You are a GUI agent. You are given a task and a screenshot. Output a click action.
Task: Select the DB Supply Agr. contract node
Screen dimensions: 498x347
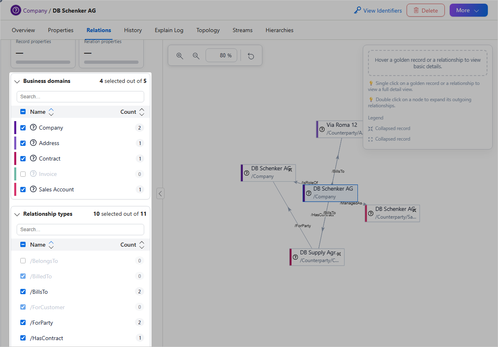coord(317,257)
